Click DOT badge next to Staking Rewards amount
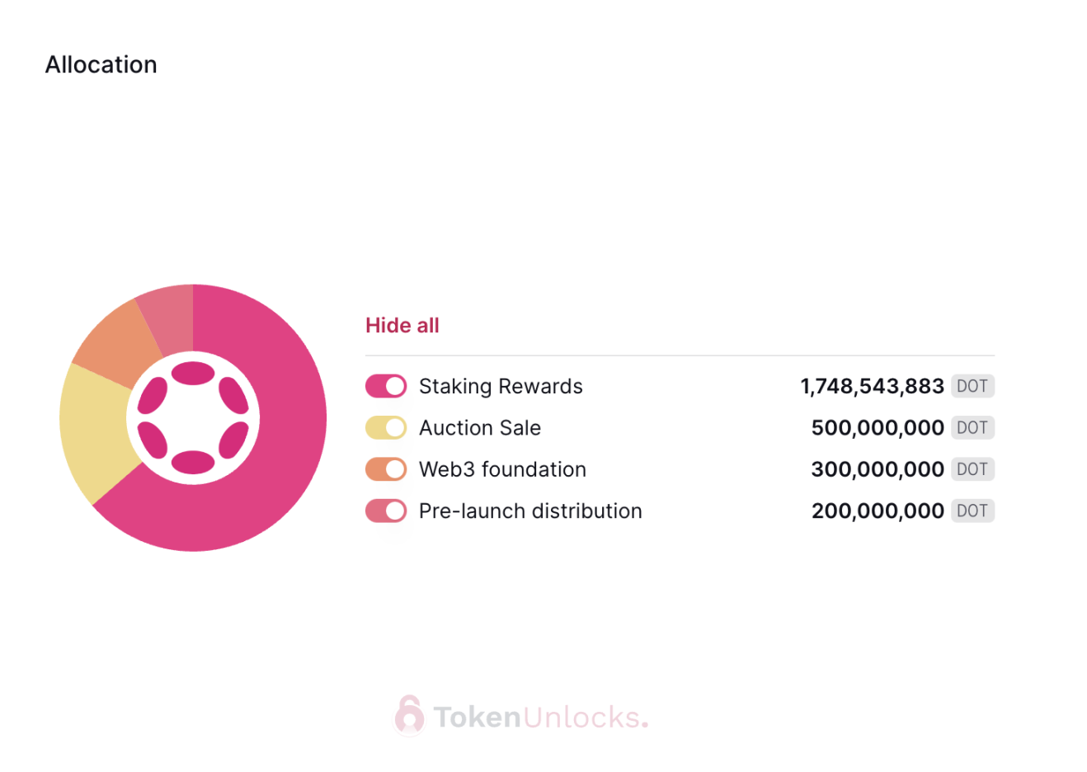The height and width of the screenshot is (772, 1087). pos(972,386)
